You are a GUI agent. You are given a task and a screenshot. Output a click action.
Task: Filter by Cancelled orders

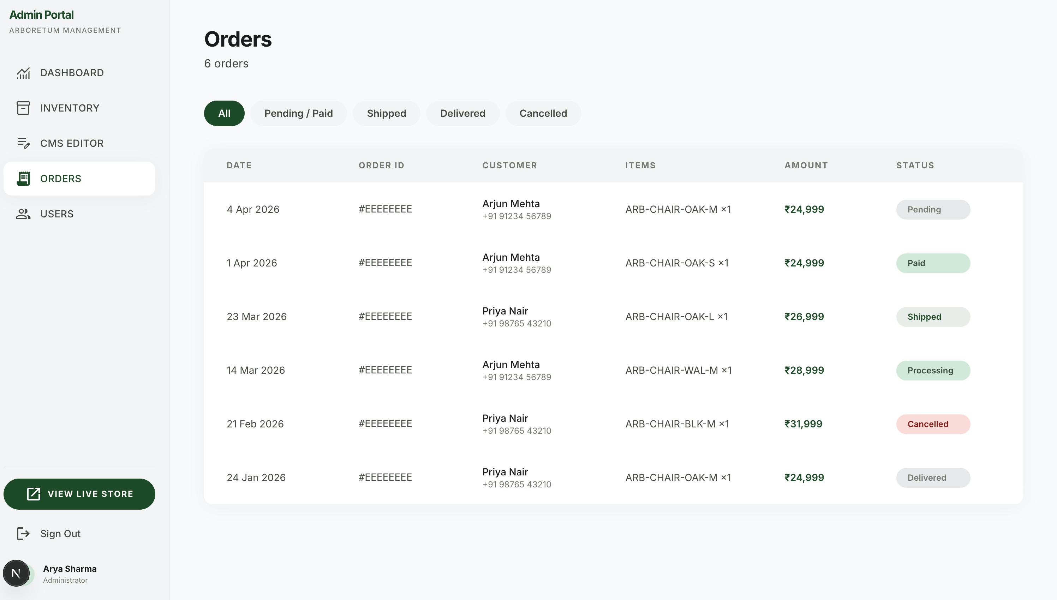pyautogui.click(x=543, y=113)
